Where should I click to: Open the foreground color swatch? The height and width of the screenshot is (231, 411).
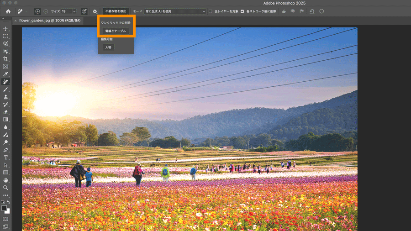tap(4, 208)
